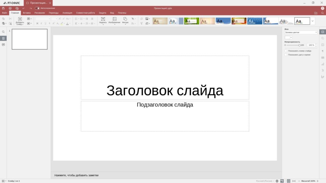Open the Заливка цветом fill dropdown
The width and height of the screenshot is (326, 183).
(x=301, y=32)
